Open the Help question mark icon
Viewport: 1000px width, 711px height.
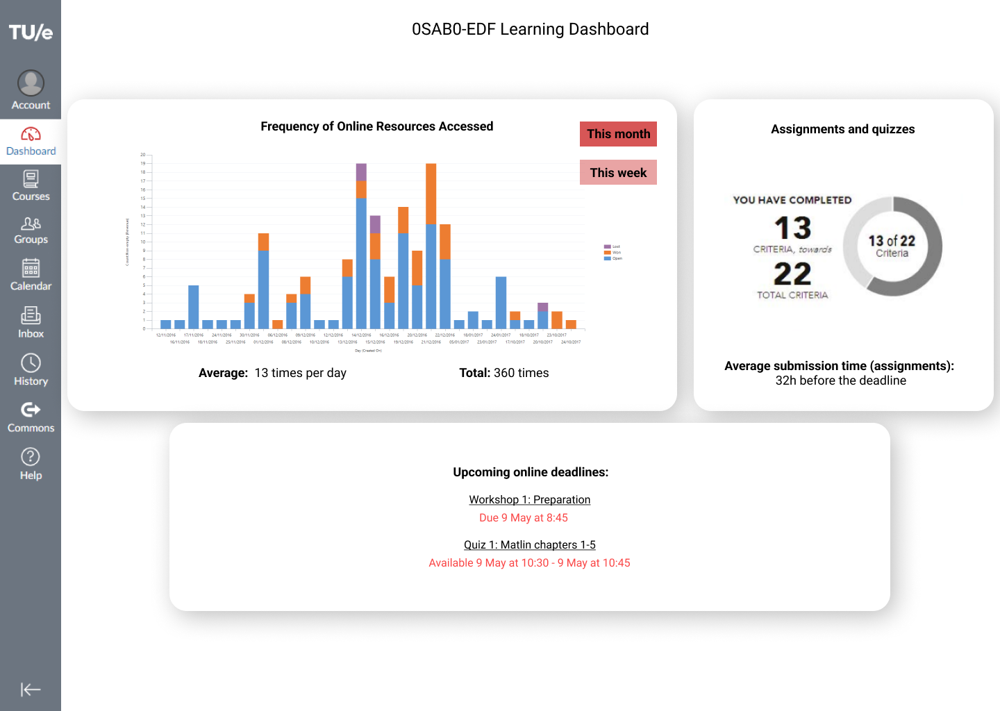[31, 457]
